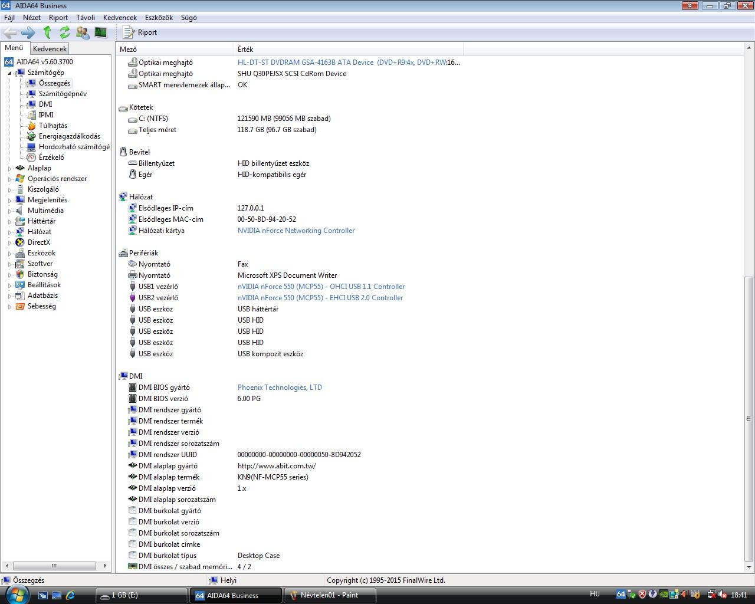Click the NVIDIA tray icon
The width and height of the screenshot is (755, 604).
[664, 595]
